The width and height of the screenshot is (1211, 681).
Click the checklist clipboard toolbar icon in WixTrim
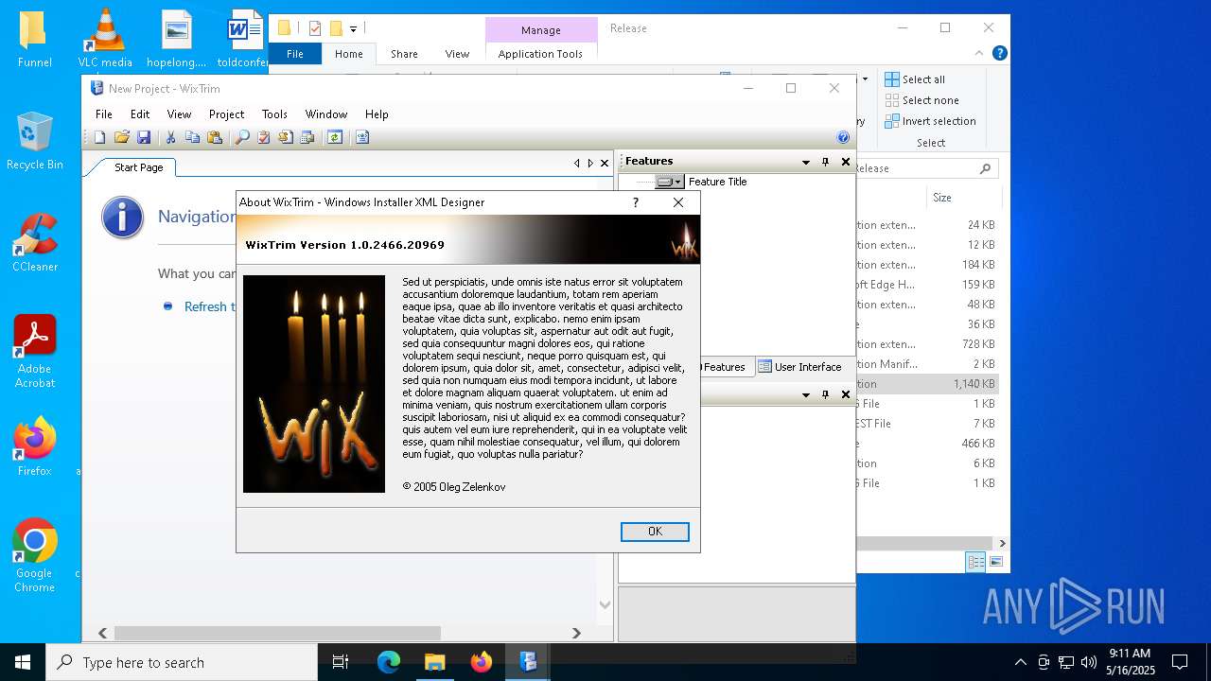(x=264, y=137)
